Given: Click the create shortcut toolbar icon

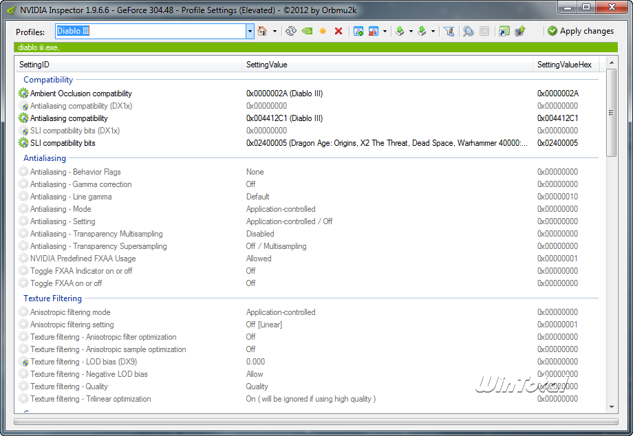Looking at the screenshot, I should pyautogui.click(x=504, y=31).
